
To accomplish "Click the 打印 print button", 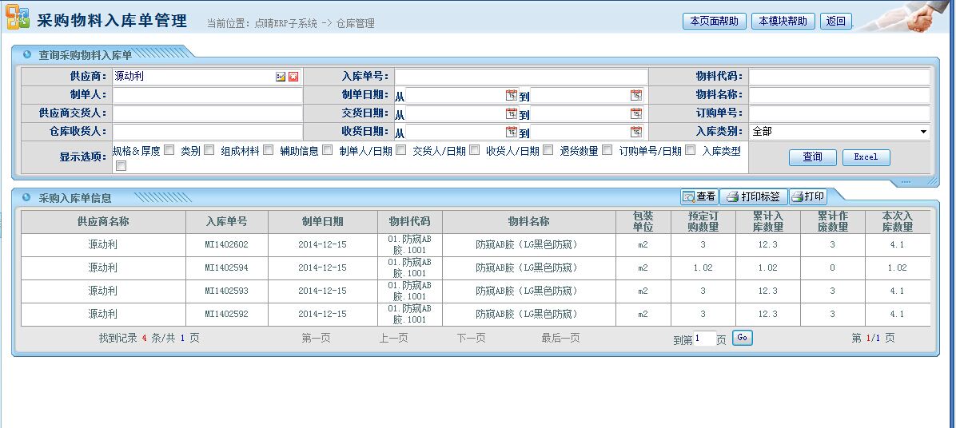I will 807,196.
